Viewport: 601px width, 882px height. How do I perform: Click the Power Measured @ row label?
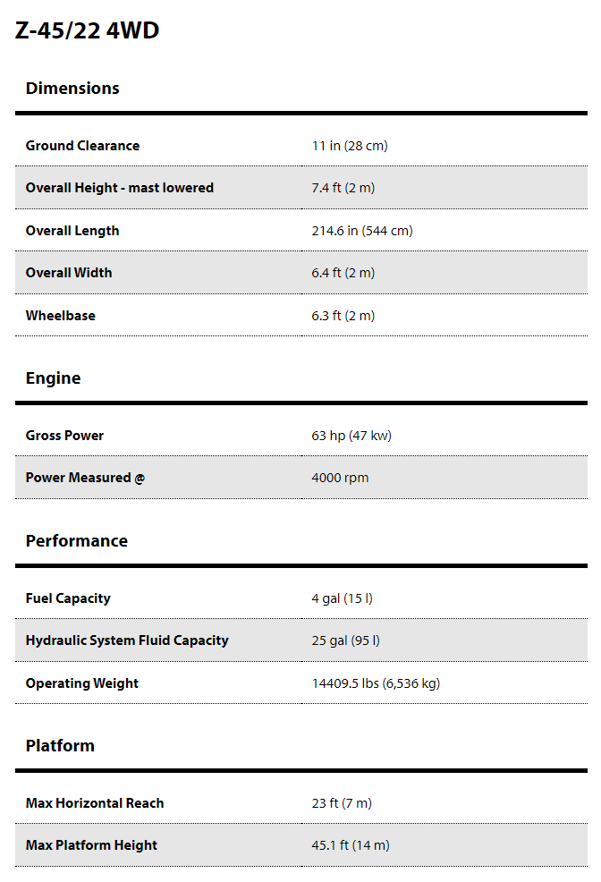click(x=86, y=478)
